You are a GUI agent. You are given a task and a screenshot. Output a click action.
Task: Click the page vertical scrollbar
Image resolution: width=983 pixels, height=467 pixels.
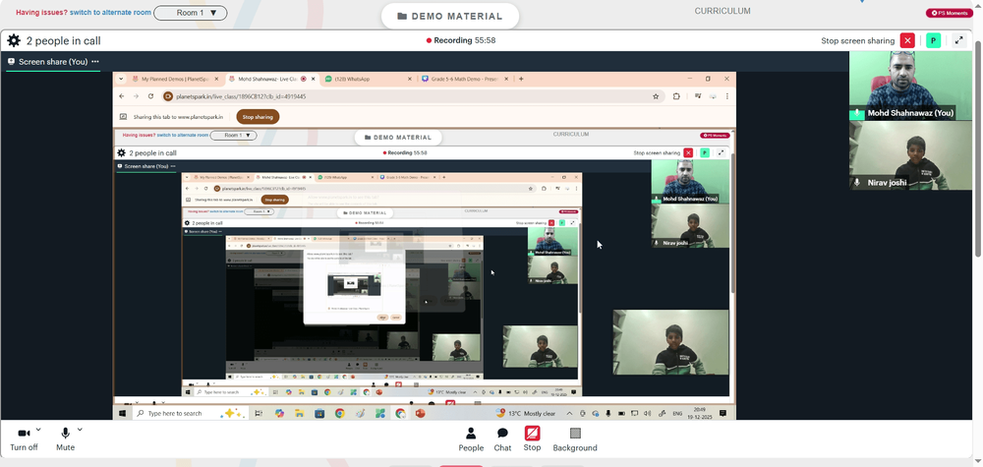coord(979,147)
